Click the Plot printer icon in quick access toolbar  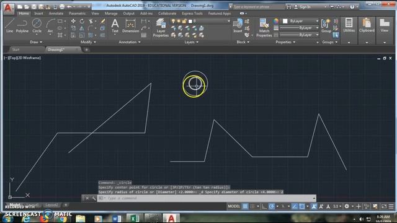click(62, 7)
